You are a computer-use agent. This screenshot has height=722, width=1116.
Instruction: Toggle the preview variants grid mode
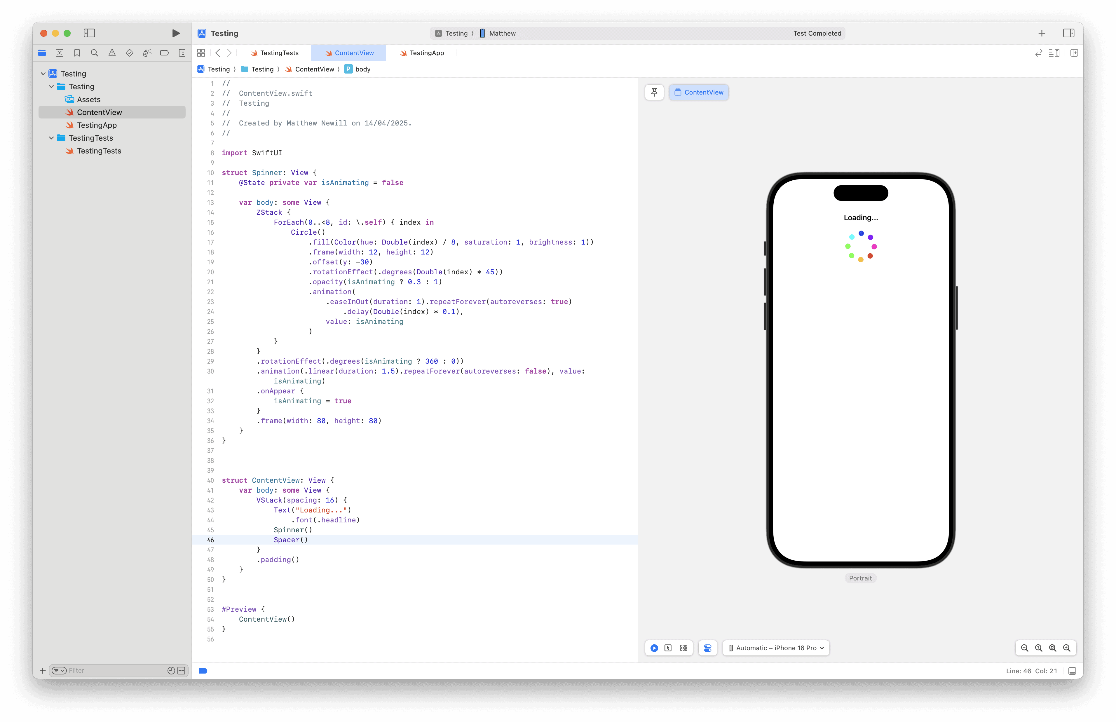683,648
